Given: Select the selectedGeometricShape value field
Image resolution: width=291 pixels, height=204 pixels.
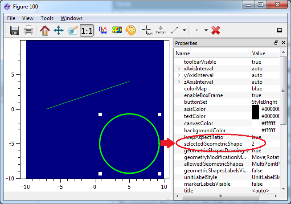Looking at the screenshot, I should 263,144.
